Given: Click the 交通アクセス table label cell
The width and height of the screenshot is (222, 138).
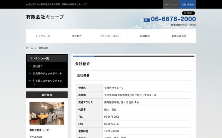Looking at the screenshot, I should [x=89, y=102].
